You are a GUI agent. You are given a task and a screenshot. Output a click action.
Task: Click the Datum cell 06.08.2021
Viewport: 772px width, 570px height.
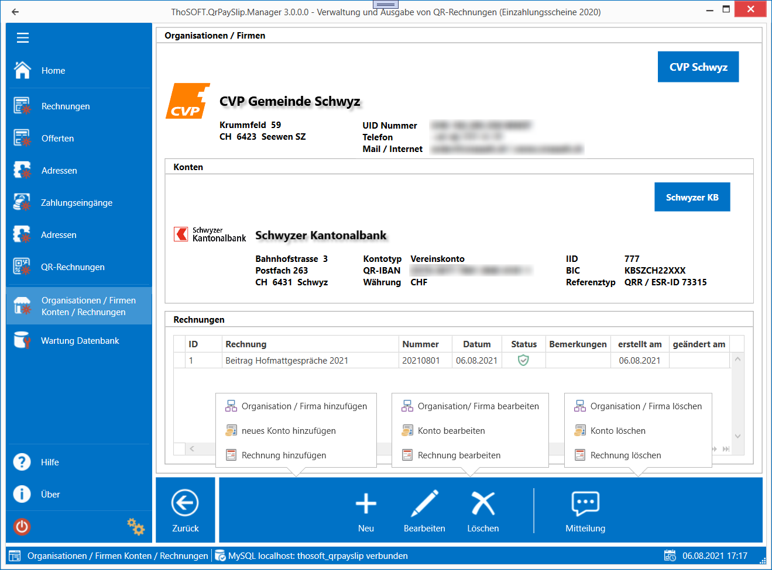click(x=477, y=360)
